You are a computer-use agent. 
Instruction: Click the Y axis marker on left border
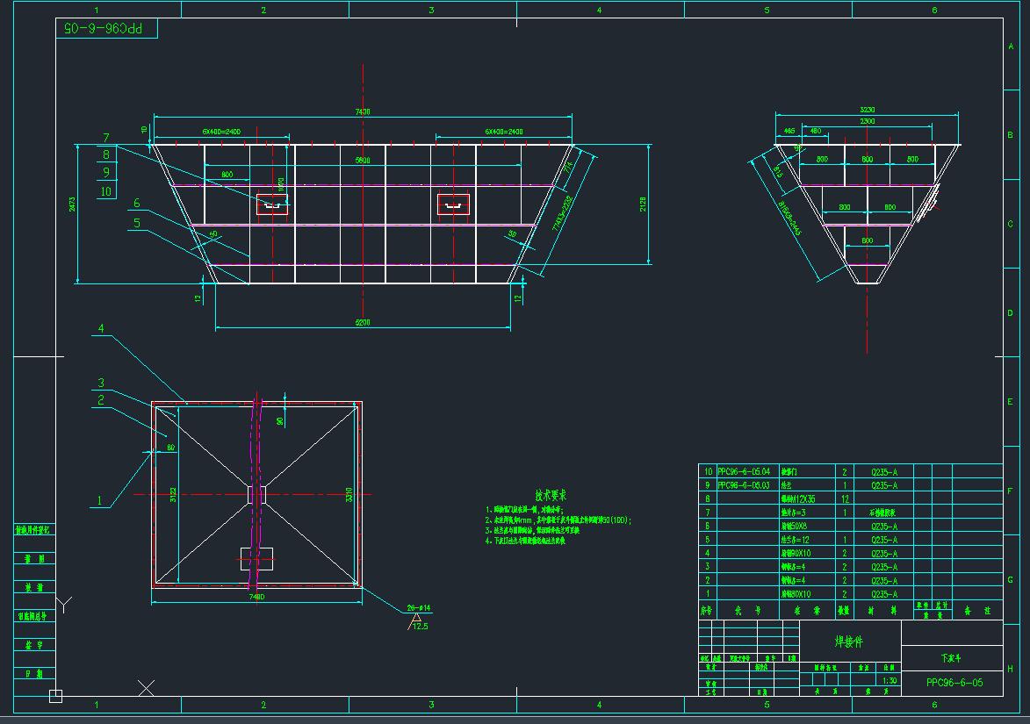point(64,604)
